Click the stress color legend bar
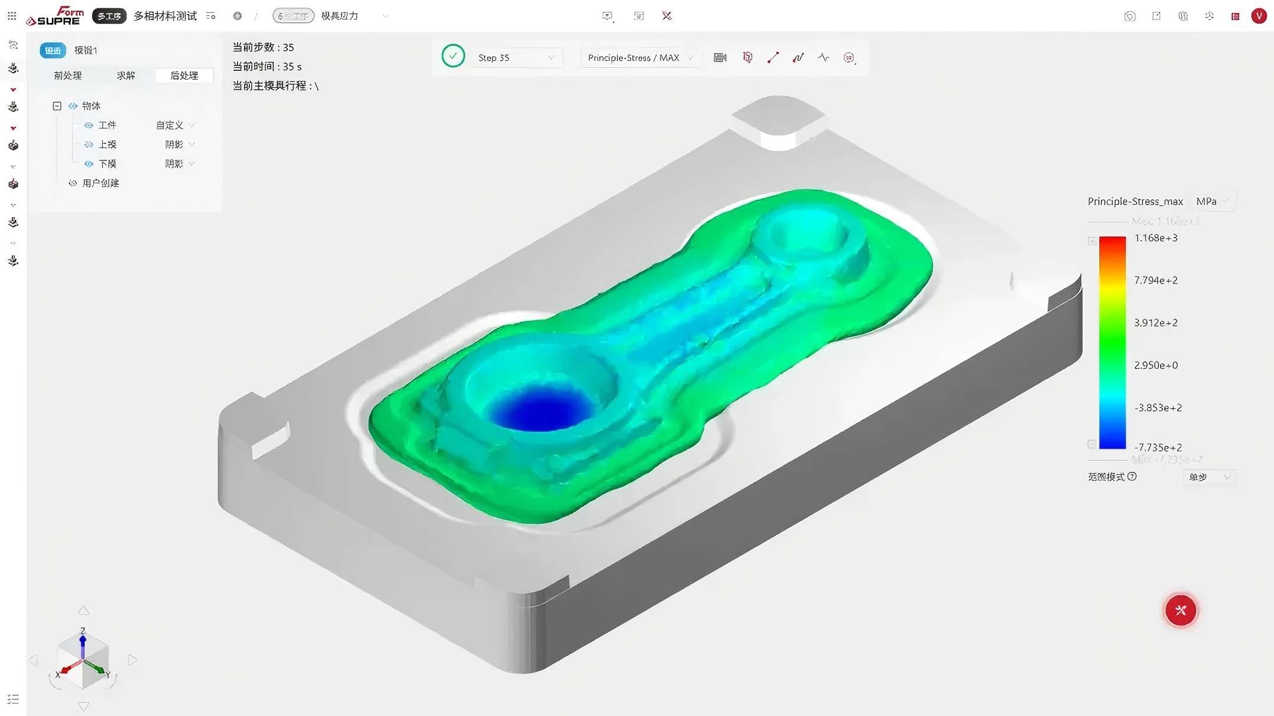 tap(1112, 342)
